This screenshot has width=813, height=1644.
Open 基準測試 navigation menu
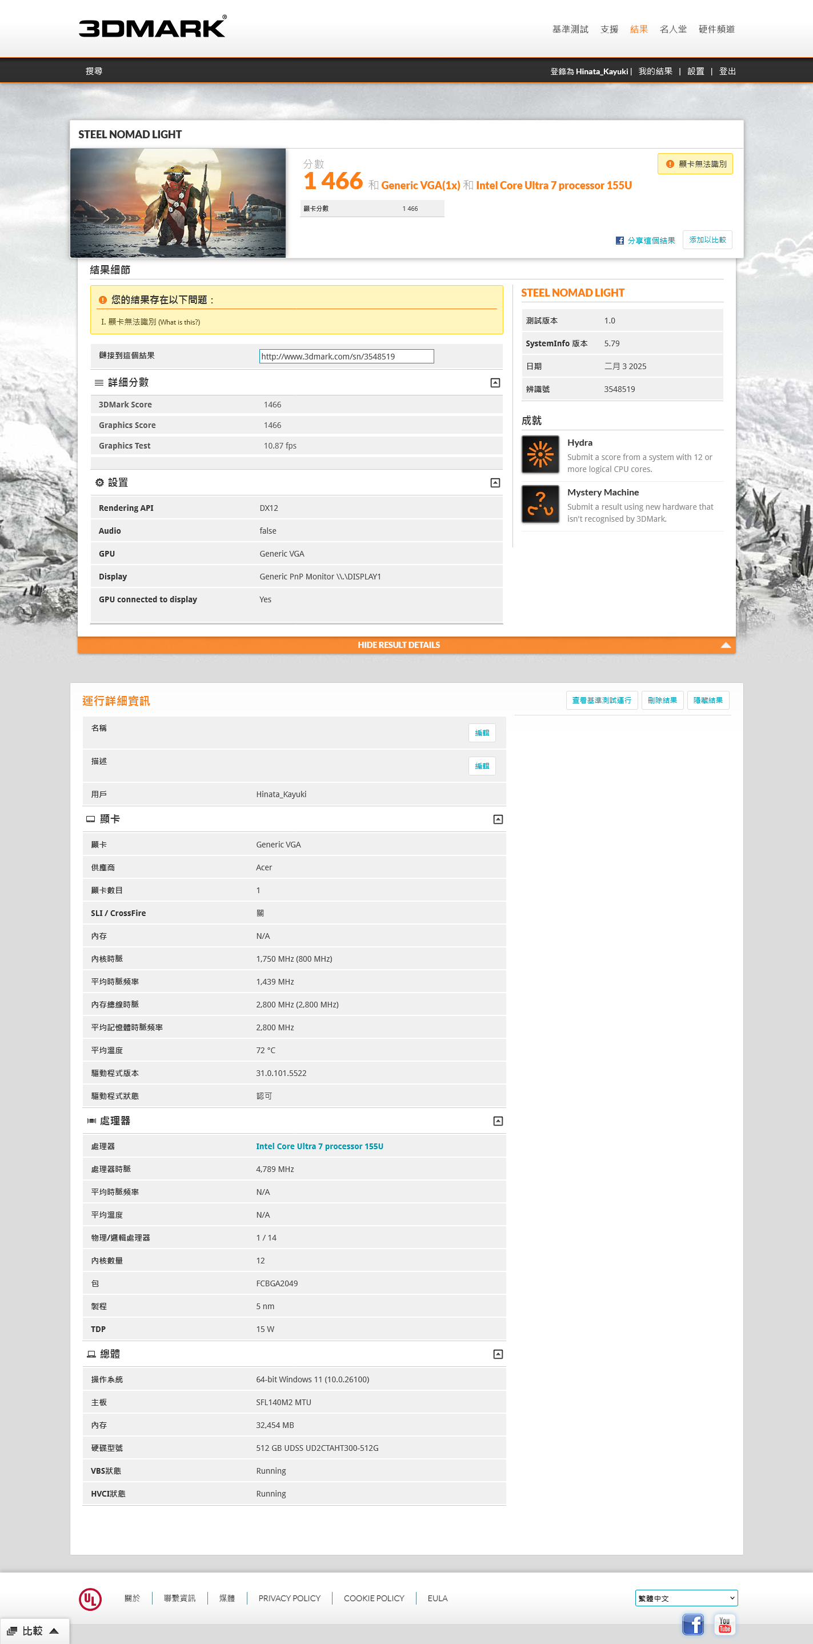tap(570, 29)
